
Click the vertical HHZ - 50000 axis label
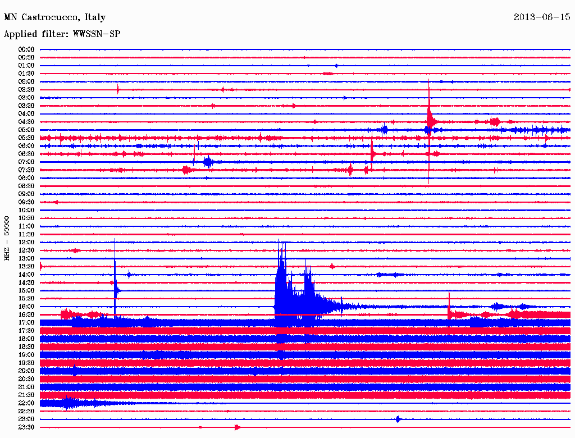pos(7,238)
